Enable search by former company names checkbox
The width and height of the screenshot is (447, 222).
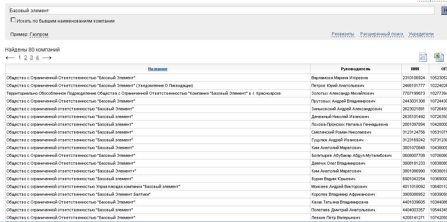[13, 20]
